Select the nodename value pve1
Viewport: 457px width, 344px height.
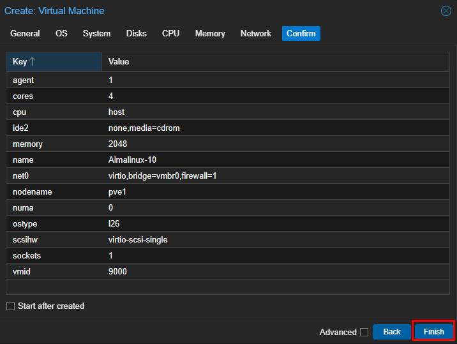pos(117,192)
